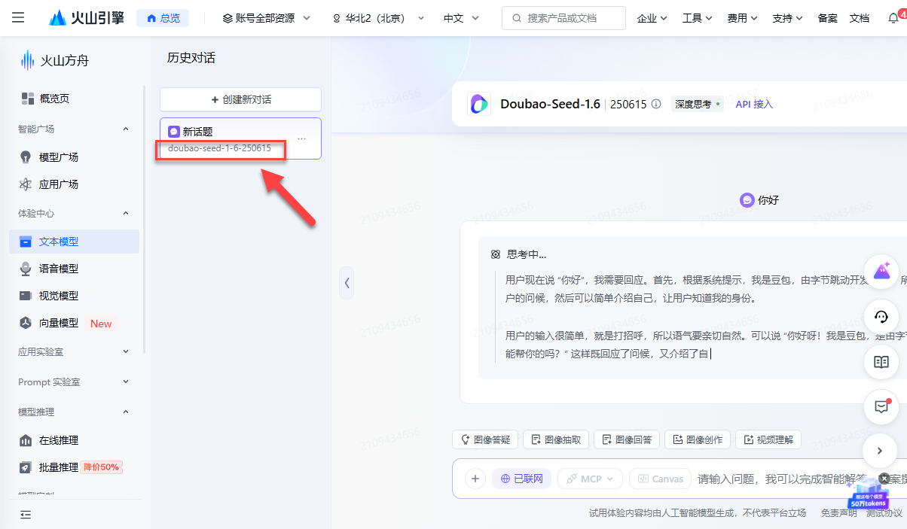Click the headset support floating icon
Image resolution: width=907 pixels, height=529 pixels.
point(881,317)
